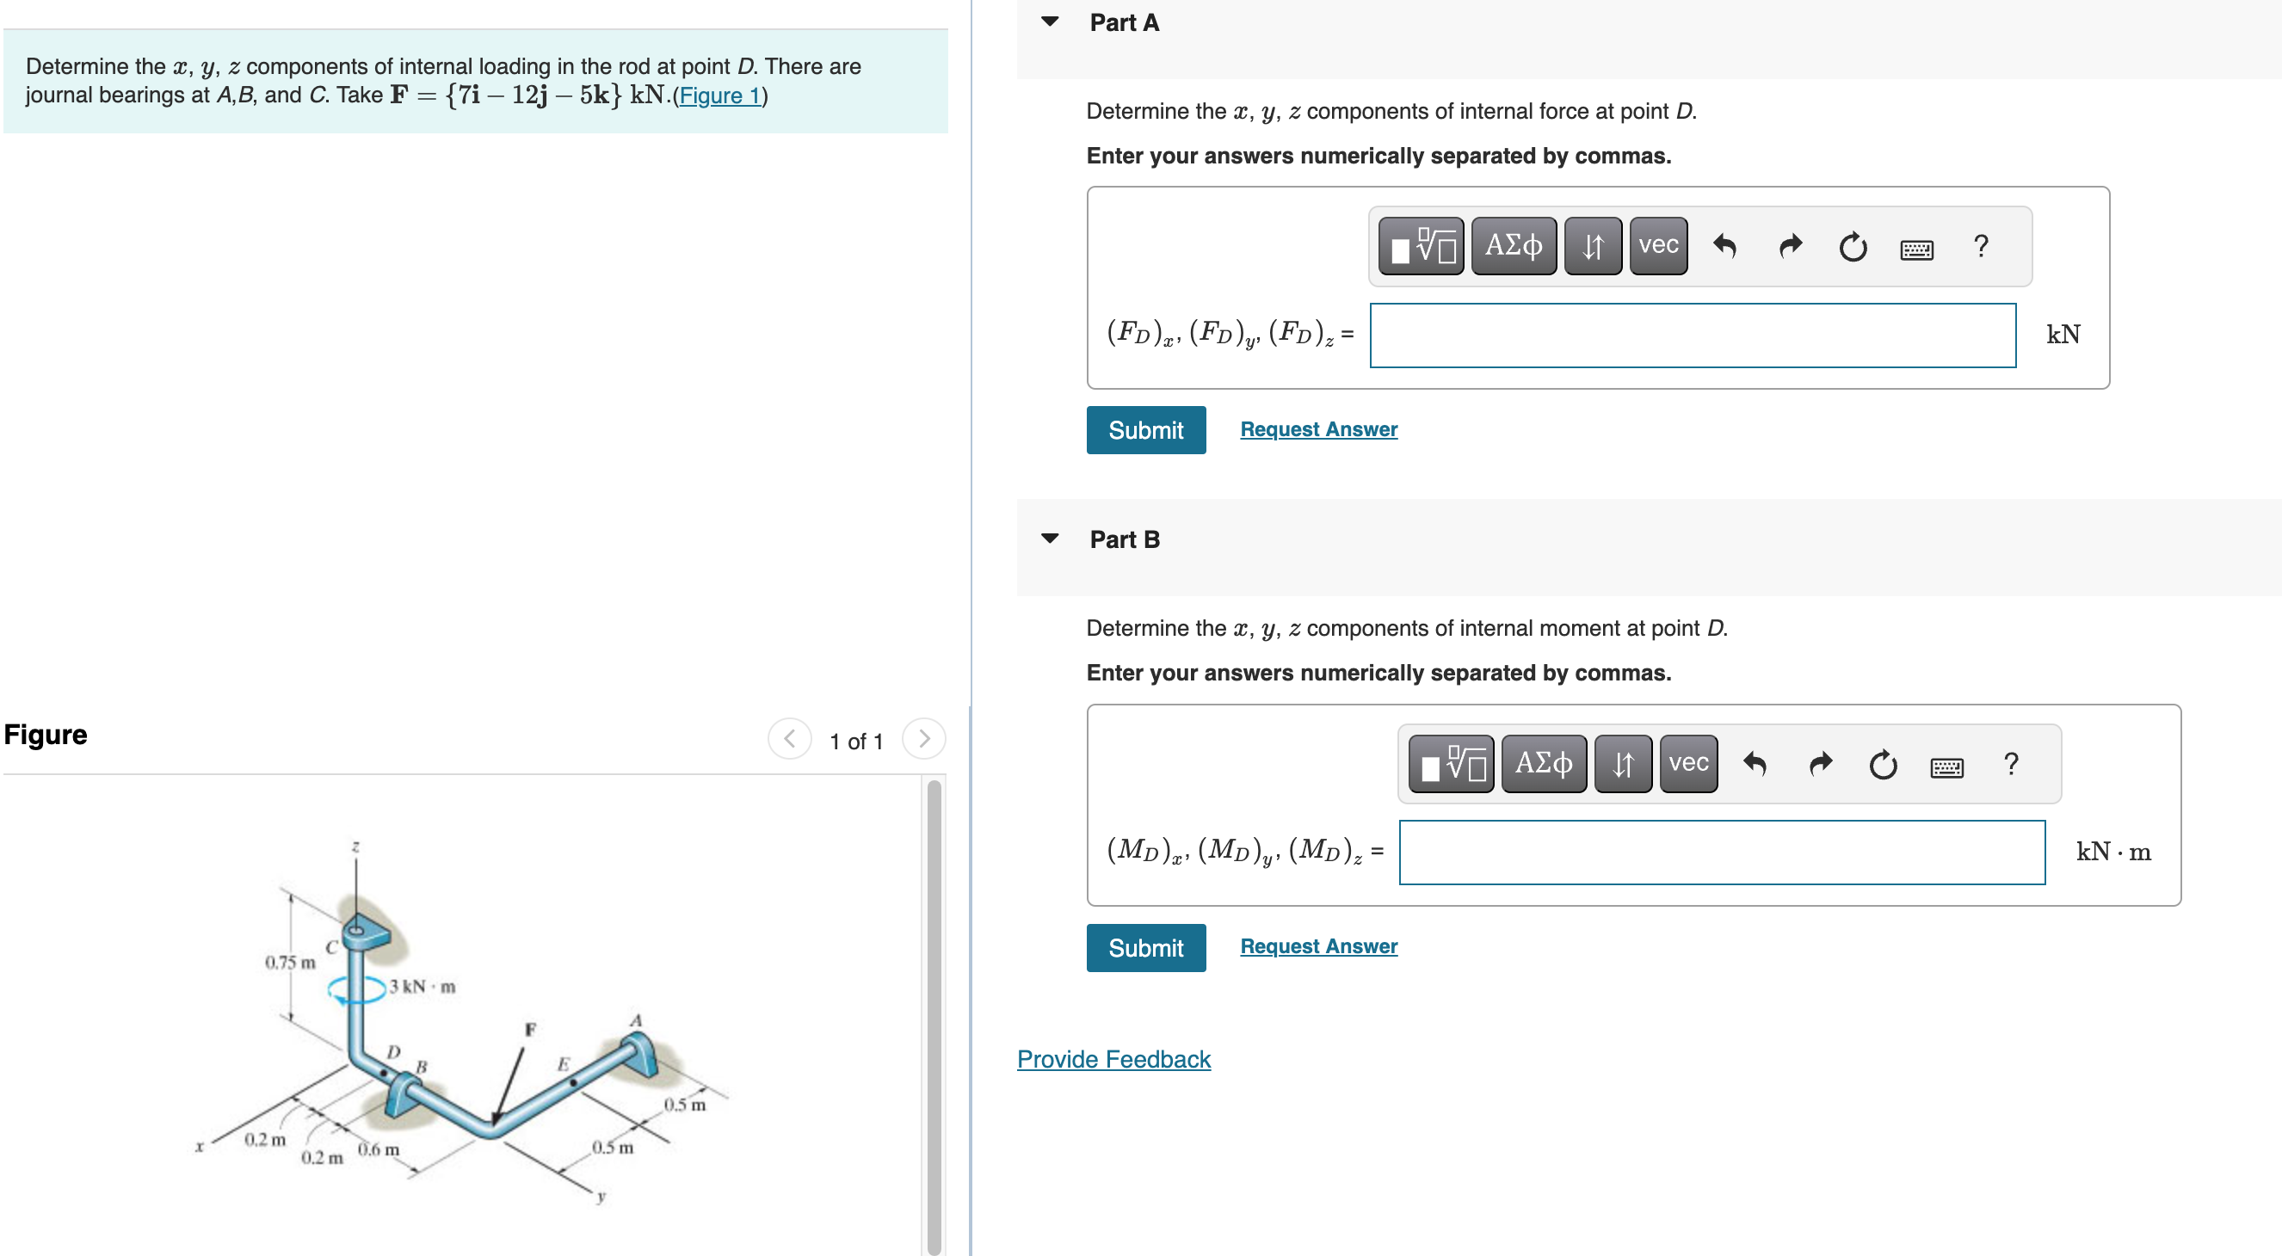
Task: Click Request Answer under Part A
Action: [x=1317, y=428]
